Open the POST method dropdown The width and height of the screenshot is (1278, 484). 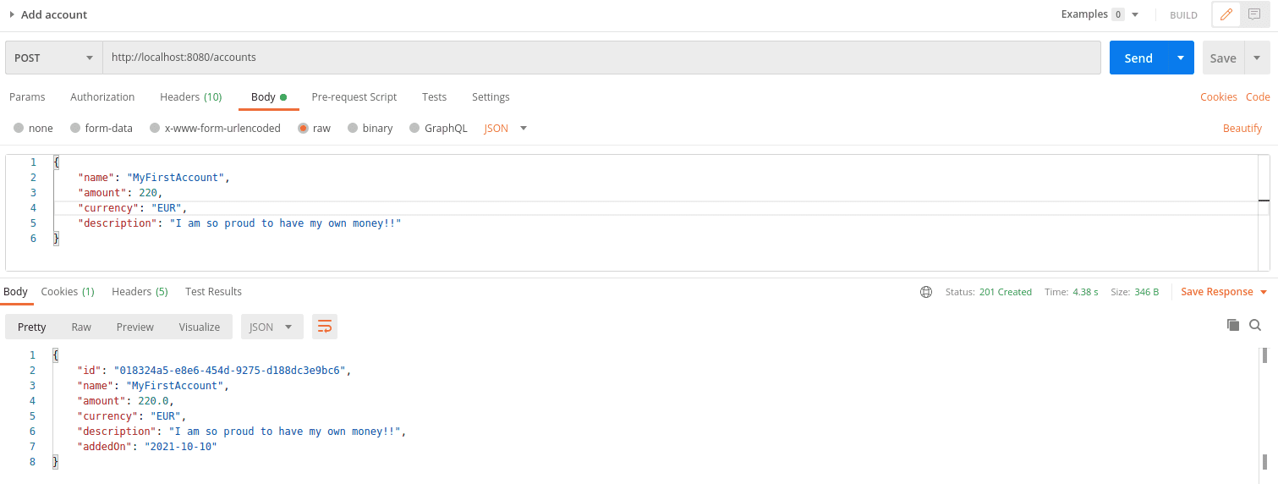point(53,58)
